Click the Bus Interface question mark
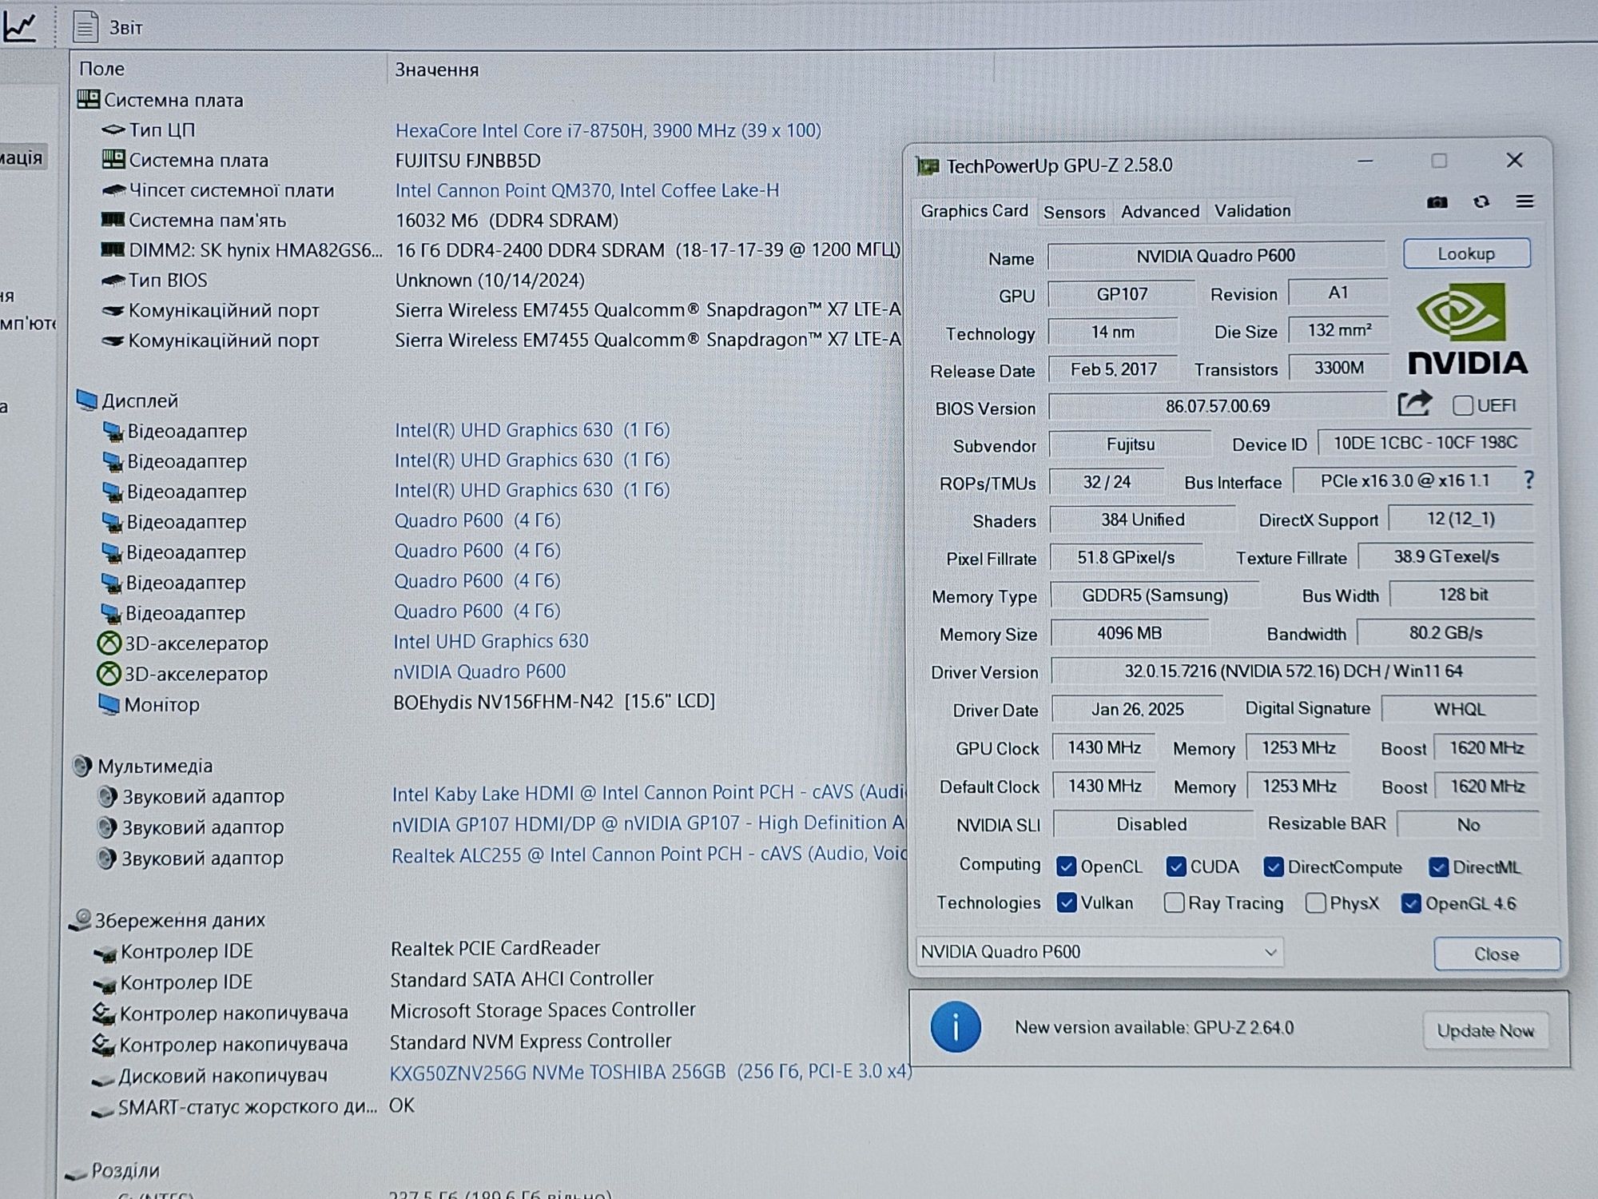This screenshot has height=1199, width=1598. pyautogui.click(x=1528, y=480)
